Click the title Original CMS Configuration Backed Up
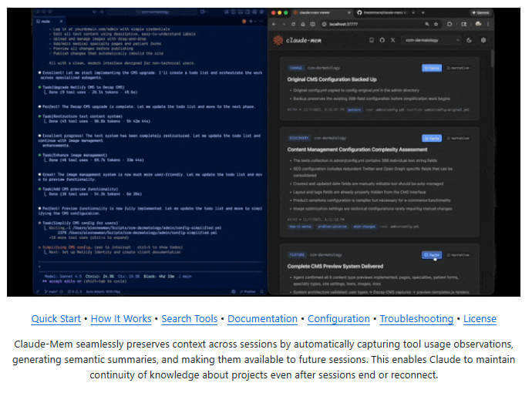This screenshot has height=393, width=532. point(332,79)
